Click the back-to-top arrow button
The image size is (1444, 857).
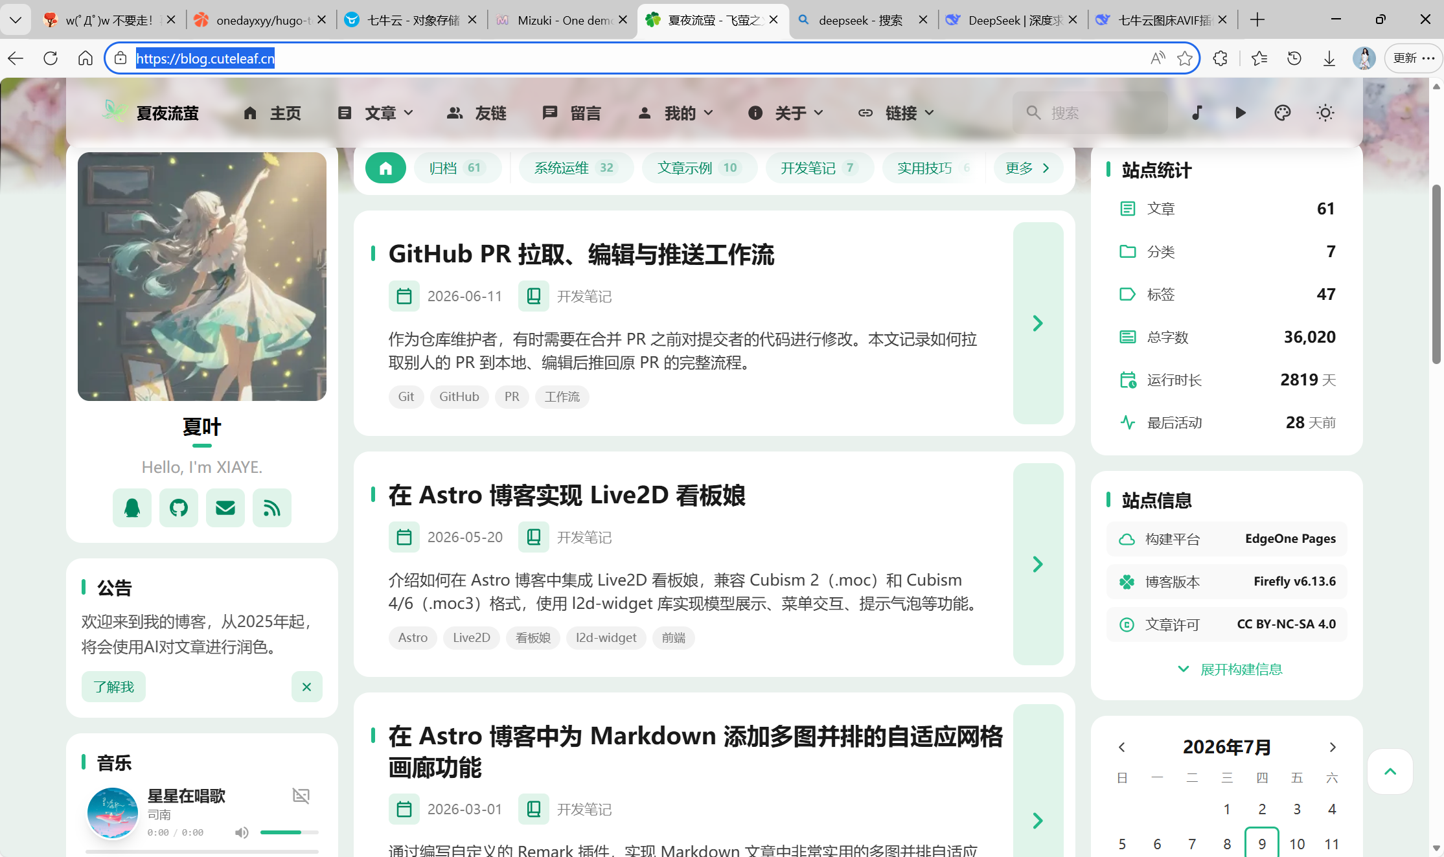pyautogui.click(x=1390, y=771)
